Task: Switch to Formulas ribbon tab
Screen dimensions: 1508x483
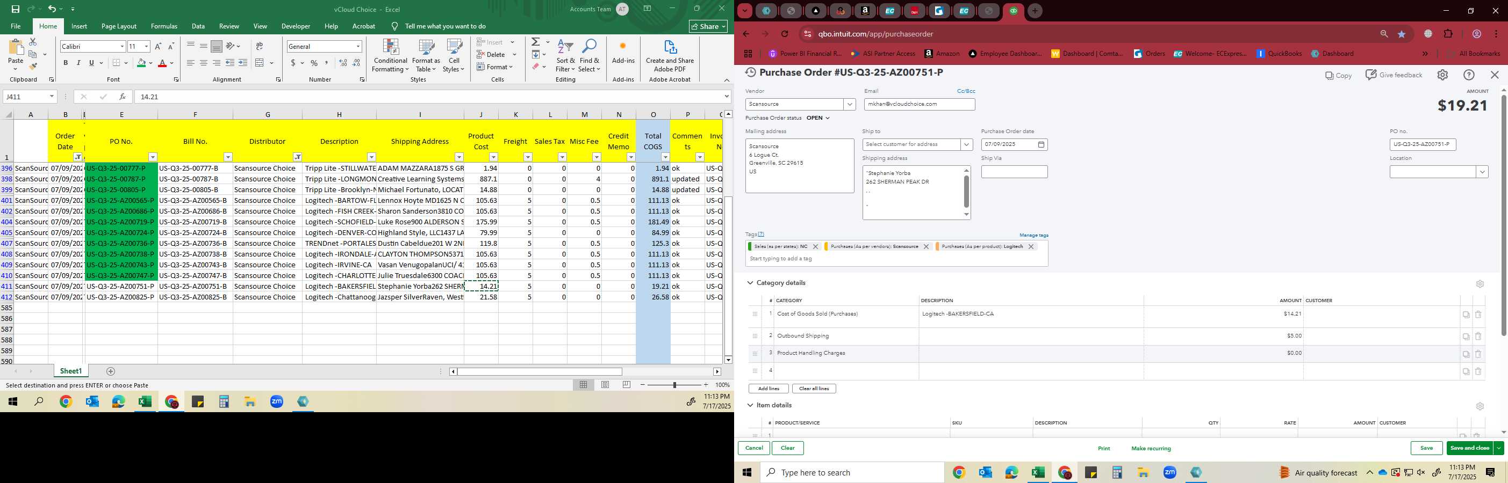Action: (x=164, y=26)
